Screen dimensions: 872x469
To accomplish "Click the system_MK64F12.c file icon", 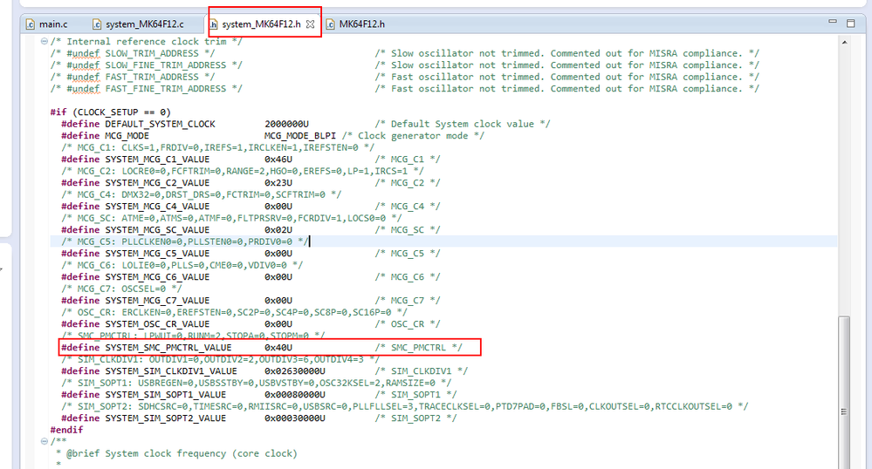I will click(97, 24).
